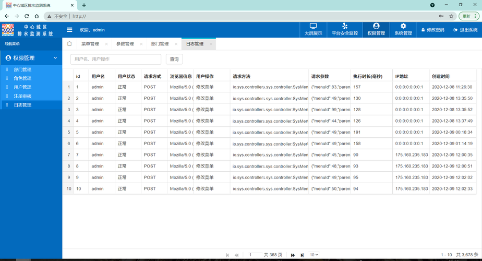Click the home icon tab
The width and height of the screenshot is (482, 261).
point(69,44)
